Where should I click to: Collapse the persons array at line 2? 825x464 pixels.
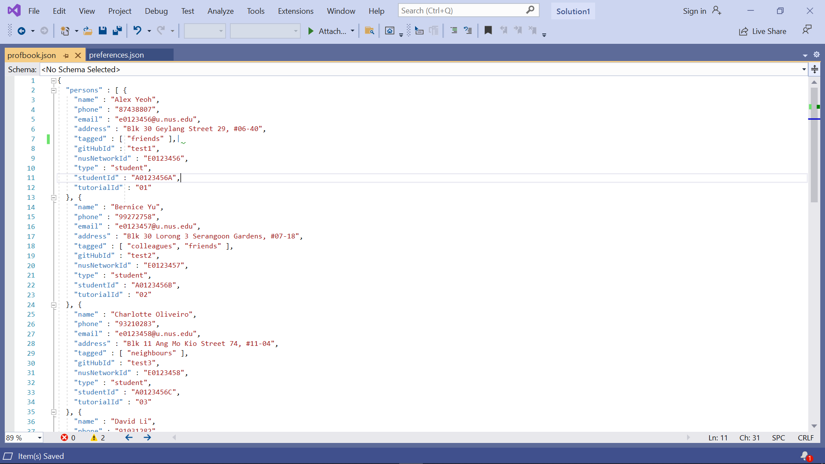[54, 90]
